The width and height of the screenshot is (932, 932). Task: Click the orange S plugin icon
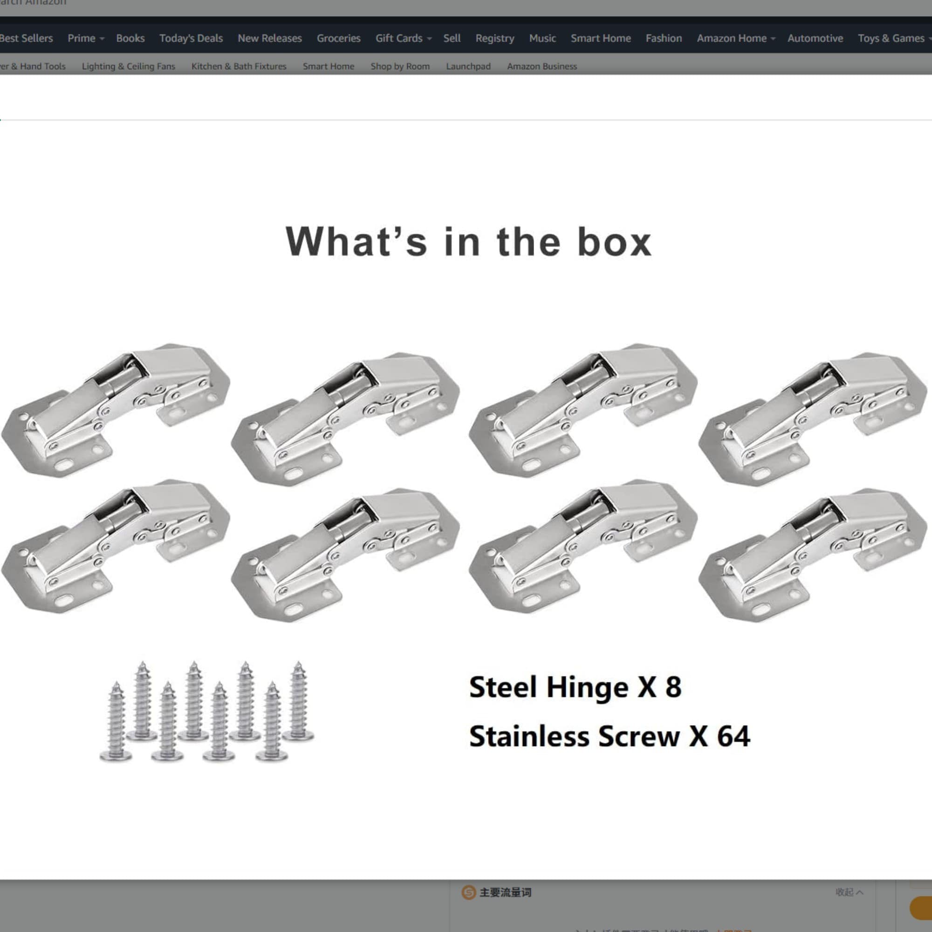pos(468,892)
